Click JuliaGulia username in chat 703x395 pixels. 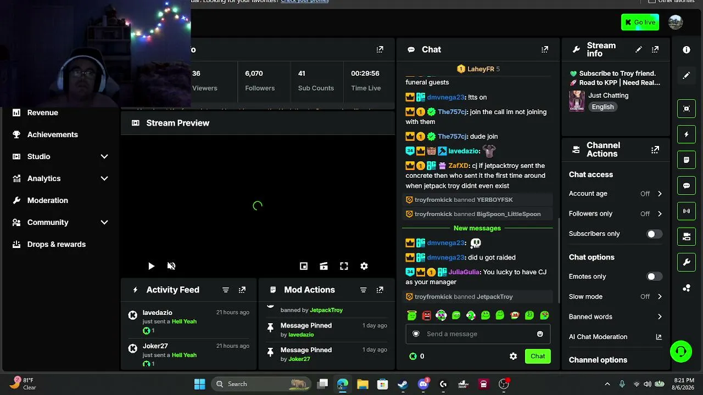(x=465, y=272)
